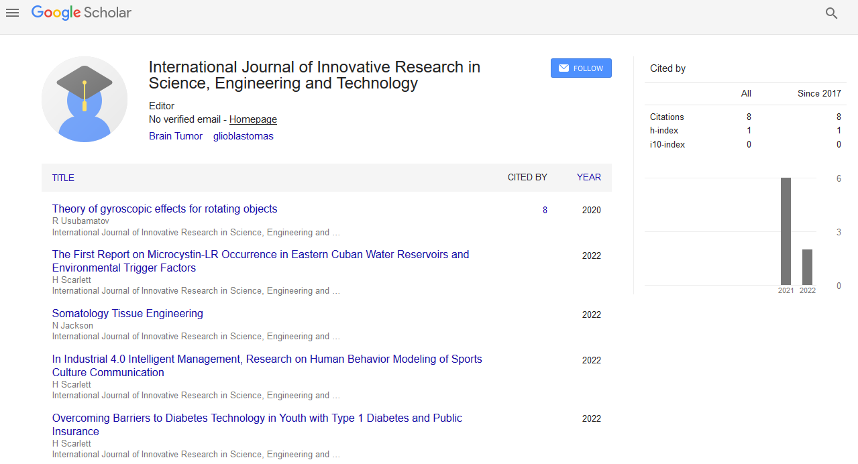The height and width of the screenshot is (464, 858).
Task: Sort articles by Year column header
Action: click(x=588, y=178)
